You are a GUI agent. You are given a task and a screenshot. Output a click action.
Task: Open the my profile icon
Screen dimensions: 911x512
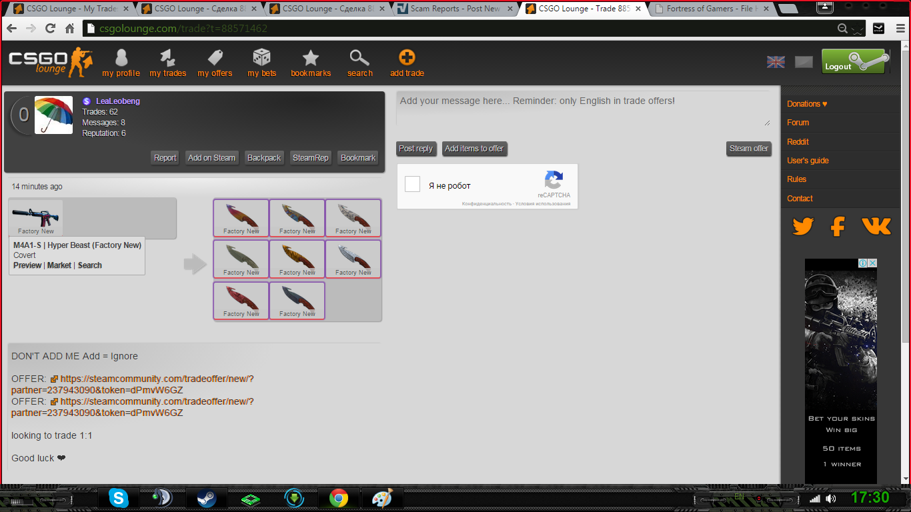[x=121, y=58]
